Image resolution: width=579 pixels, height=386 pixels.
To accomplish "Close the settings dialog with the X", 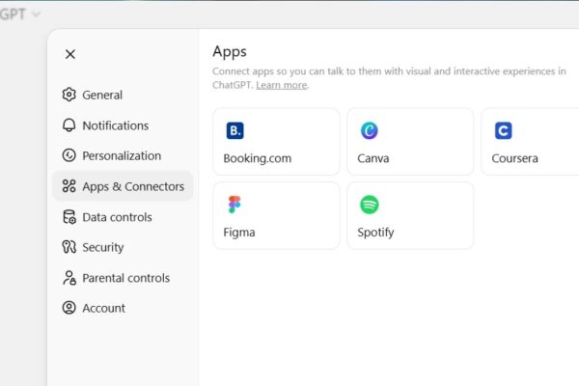I will [x=69, y=54].
